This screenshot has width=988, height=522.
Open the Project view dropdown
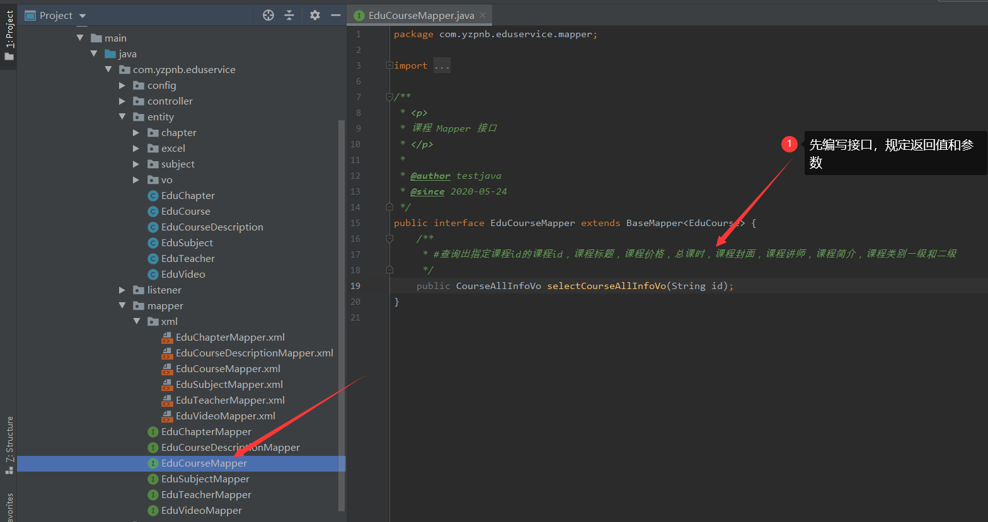83,16
